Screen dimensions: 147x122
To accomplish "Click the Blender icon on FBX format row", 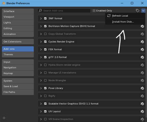I will click(142, 49).
